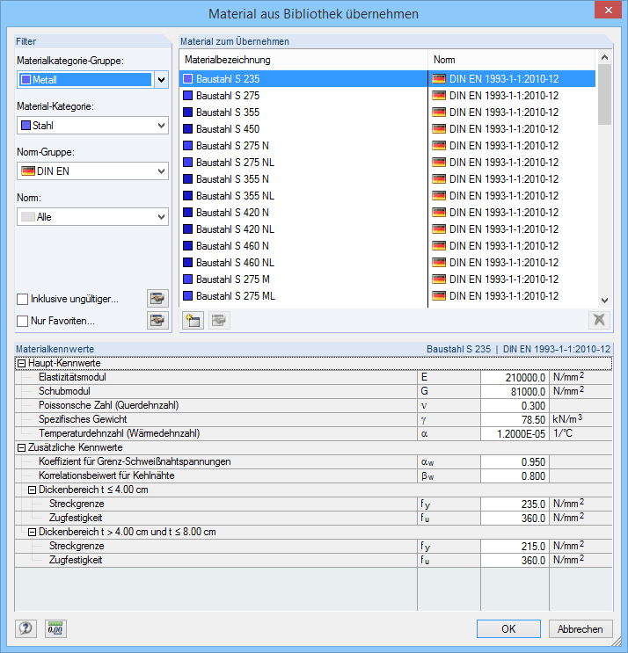
Task: Click the Schubmodul value 81000.0
Action: click(x=515, y=391)
